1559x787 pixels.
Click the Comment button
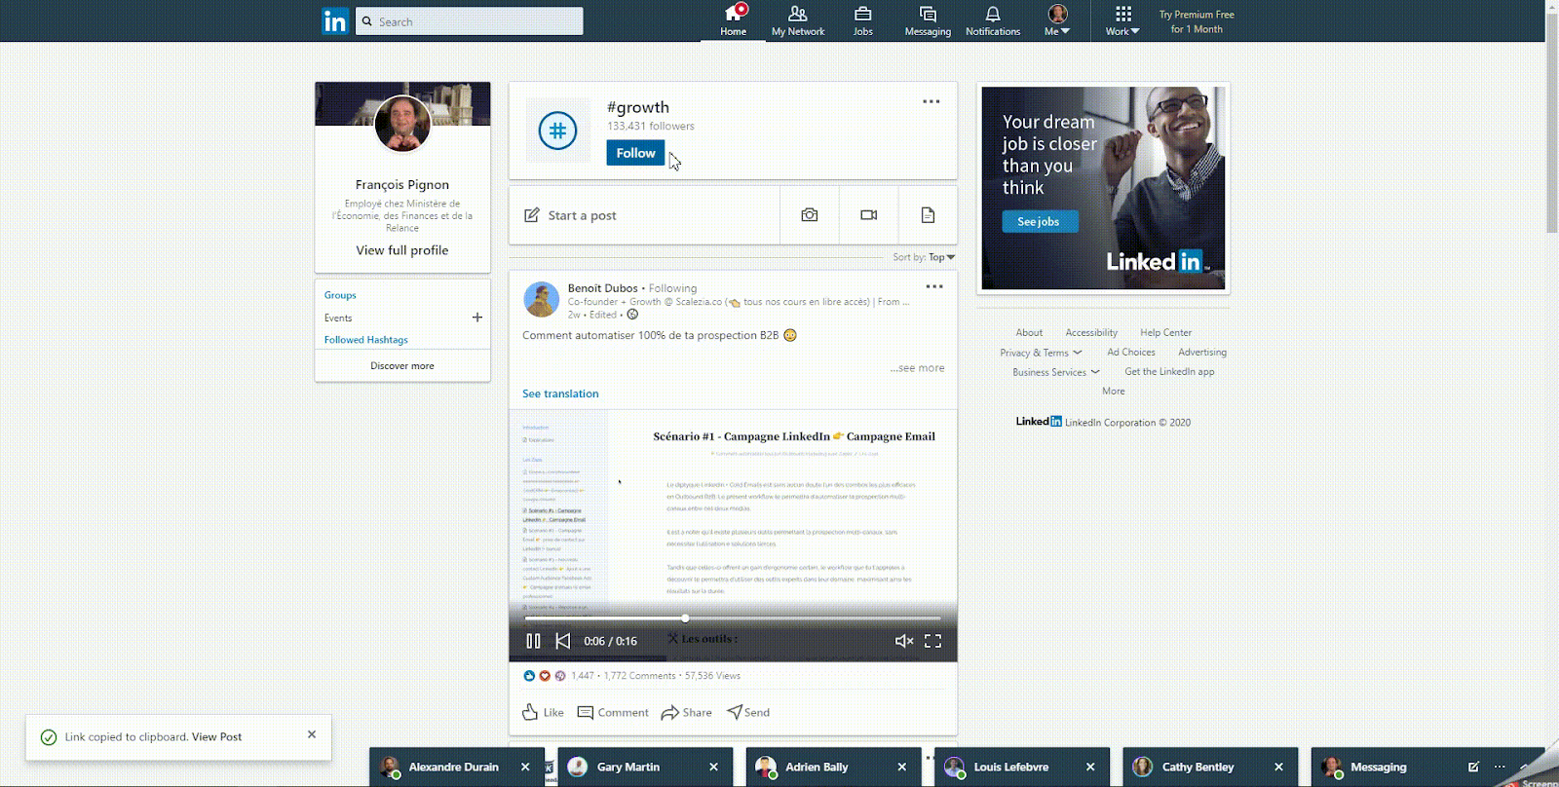click(x=613, y=712)
